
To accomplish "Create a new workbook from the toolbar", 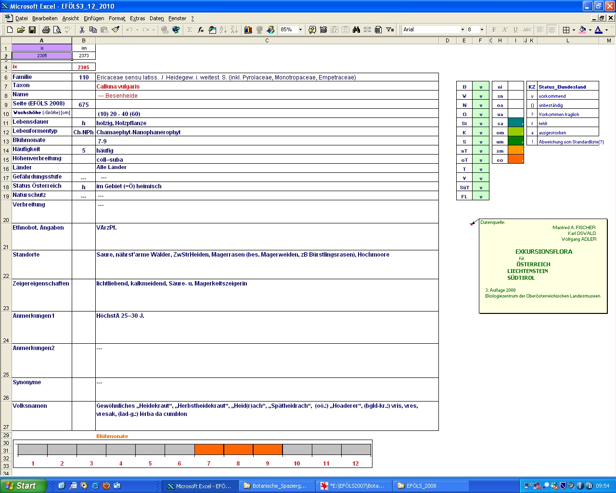I will pos(10,30).
